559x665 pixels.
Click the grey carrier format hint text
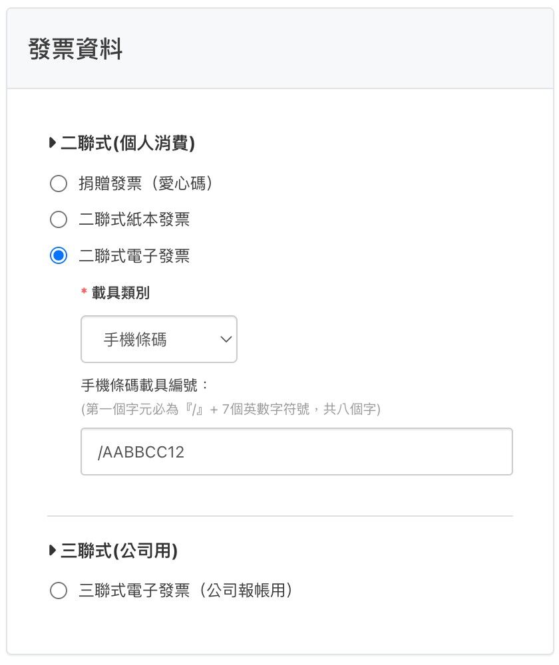(230, 409)
